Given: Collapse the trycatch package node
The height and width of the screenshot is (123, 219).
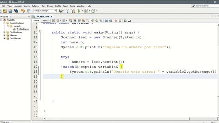Looking at the screenshot, I should coord(8,26).
